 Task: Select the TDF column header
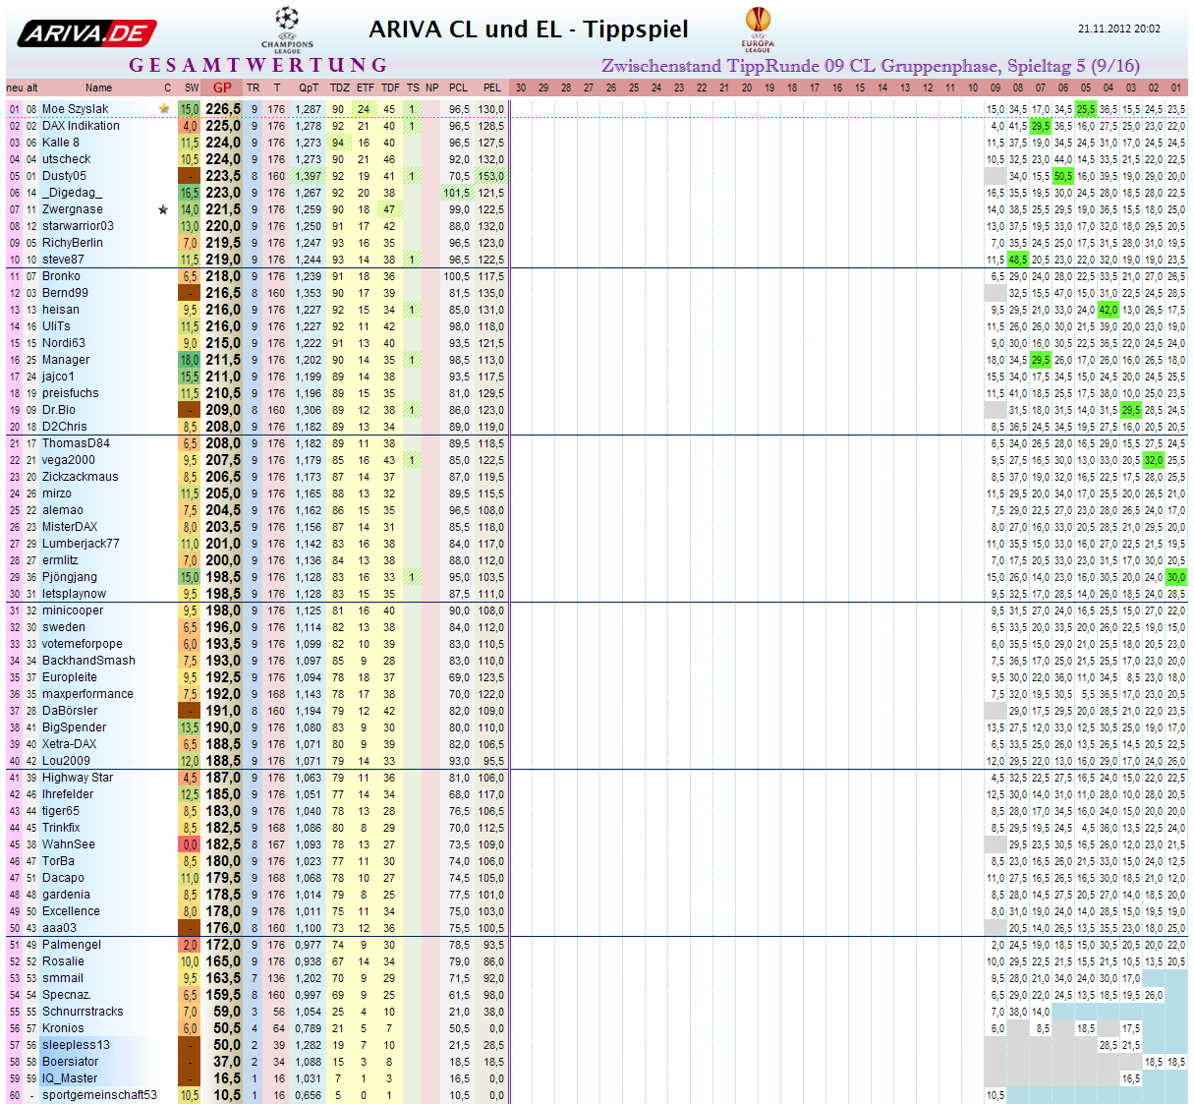pos(390,87)
